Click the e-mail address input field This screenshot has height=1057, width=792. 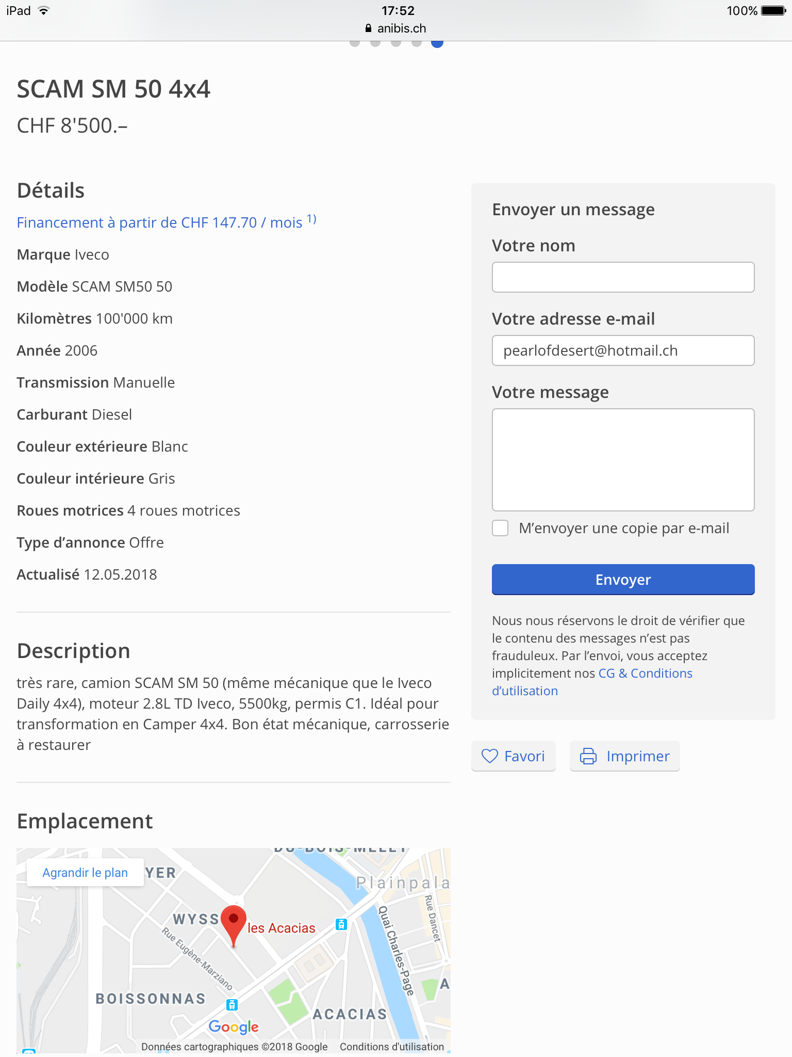(623, 350)
